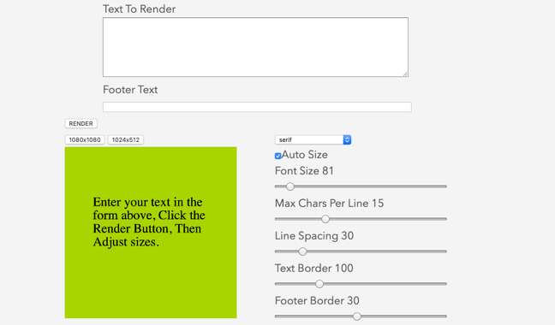This screenshot has width=555, height=325.
Task: Click the Footer Border slider handle
Action: pos(357,316)
